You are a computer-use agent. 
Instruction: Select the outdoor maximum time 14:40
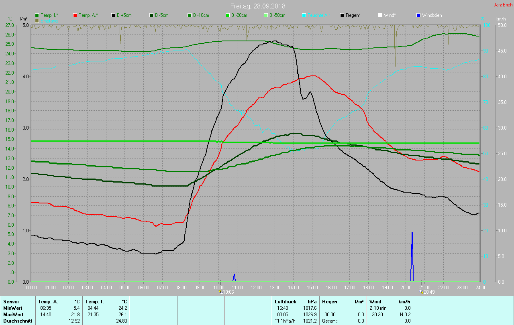(46, 315)
